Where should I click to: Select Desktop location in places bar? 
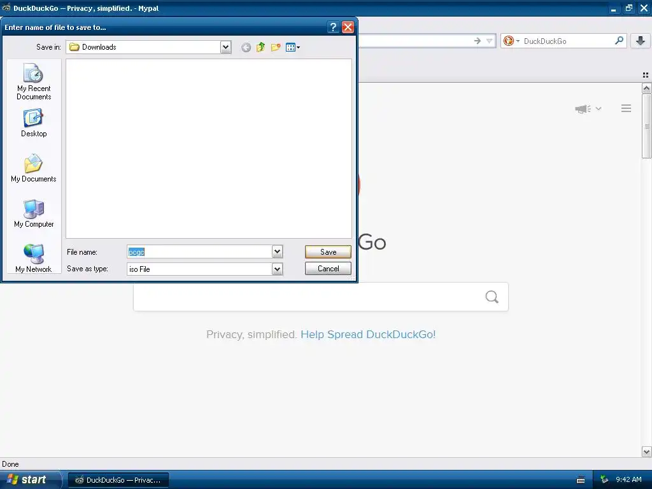click(x=34, y=123)
